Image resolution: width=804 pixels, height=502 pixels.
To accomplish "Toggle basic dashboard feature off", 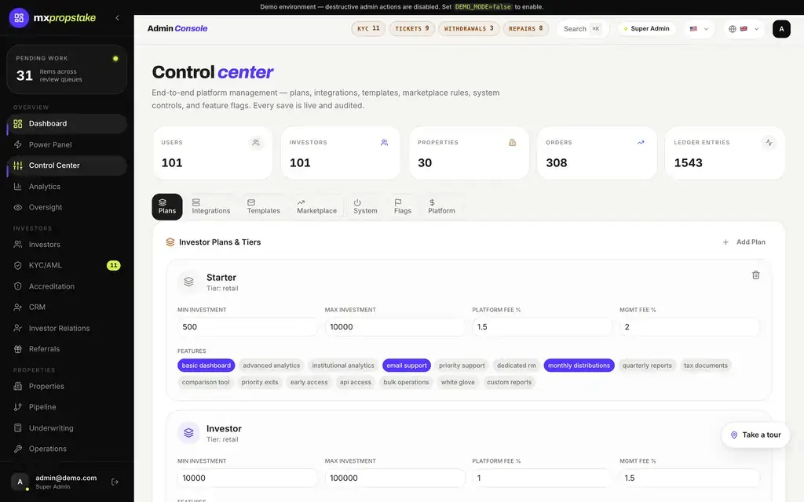I will pyautogui.click(x=206, y=366).
